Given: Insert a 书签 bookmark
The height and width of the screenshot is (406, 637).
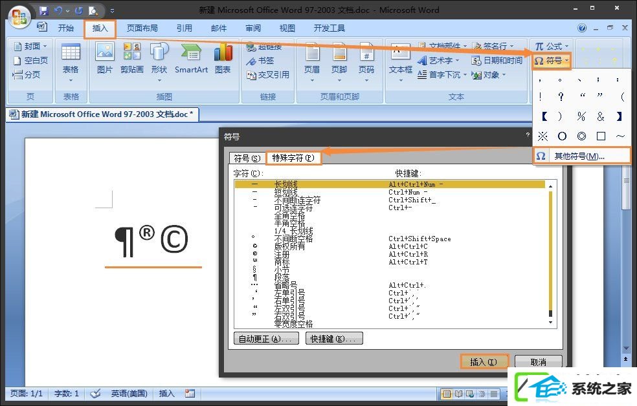Looking at the screenshot, I should [x=260, y=61].
